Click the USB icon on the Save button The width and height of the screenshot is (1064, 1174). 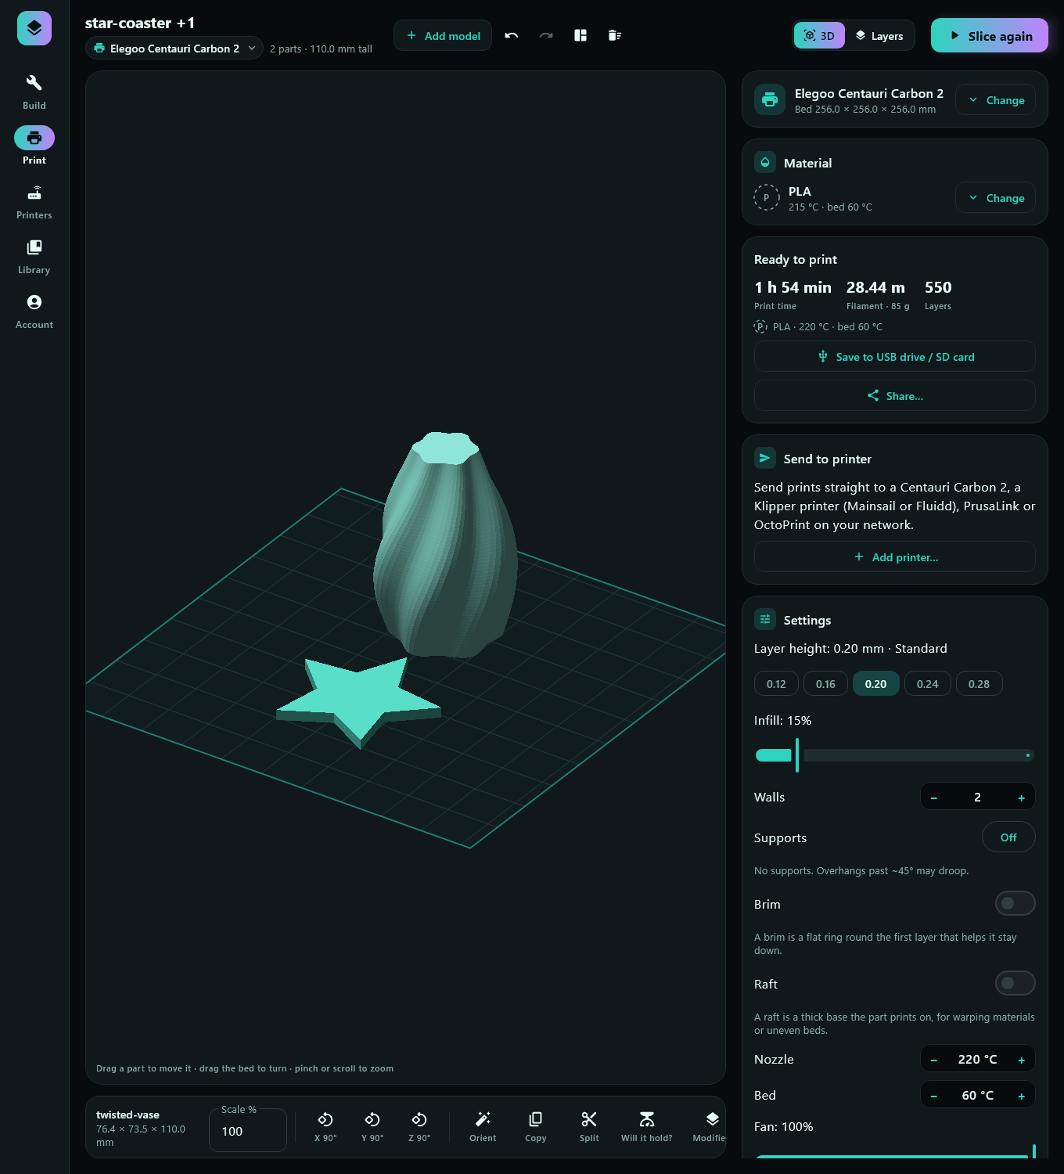tap(823, 356)
